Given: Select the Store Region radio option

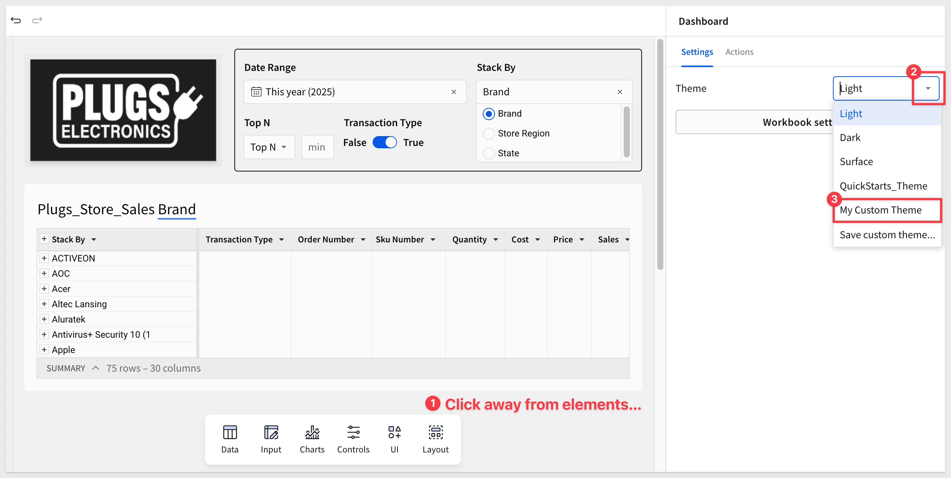Looking at the screenshot, I should [x=488, y=133].
